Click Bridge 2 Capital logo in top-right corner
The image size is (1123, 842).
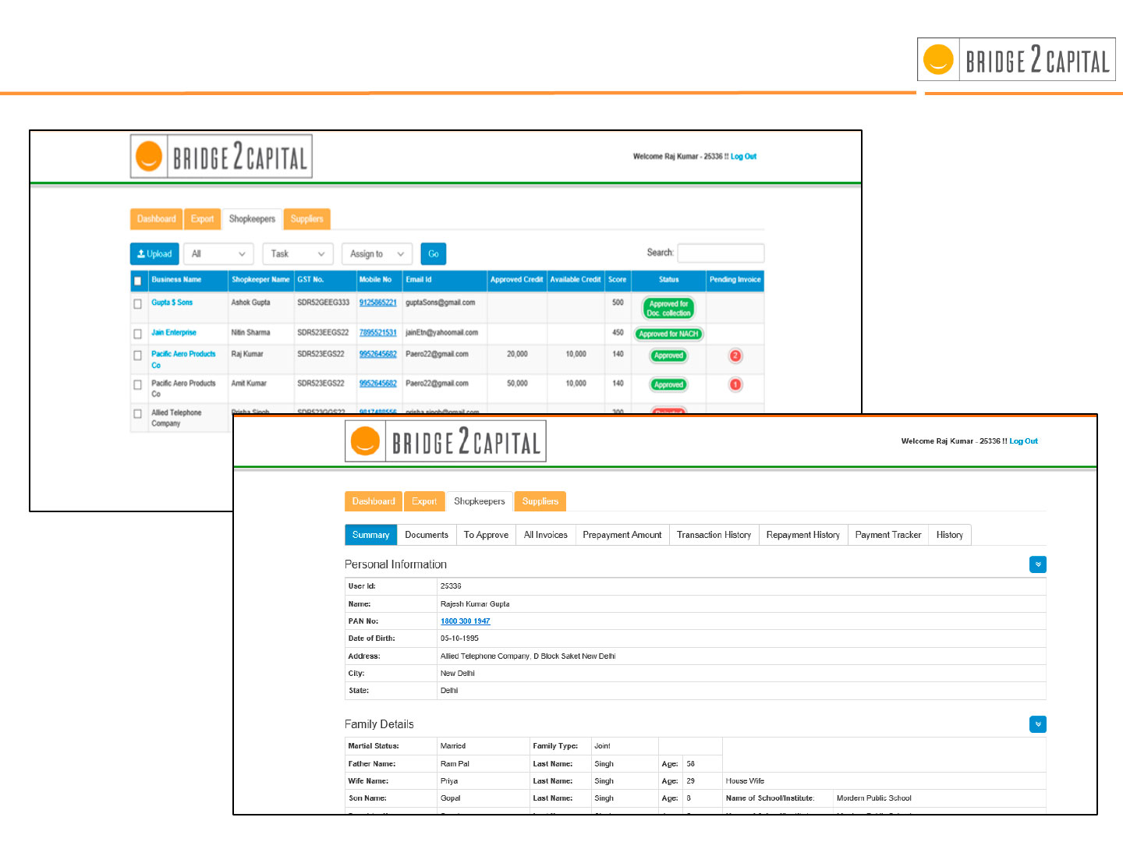(1015, 60)
